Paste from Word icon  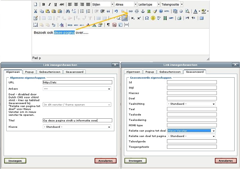(x=60, y=11)
